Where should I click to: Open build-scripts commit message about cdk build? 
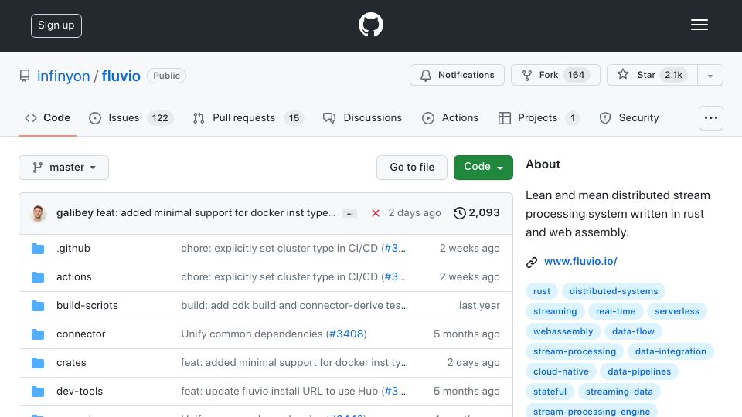294,306
